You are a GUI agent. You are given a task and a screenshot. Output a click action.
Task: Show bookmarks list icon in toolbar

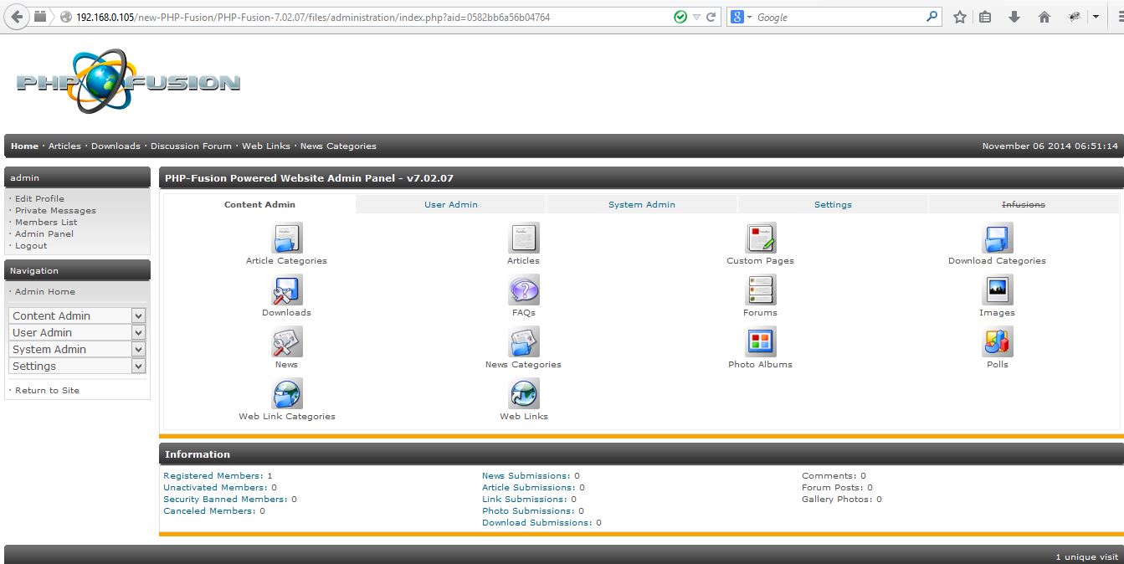click(x=986, y=17)
